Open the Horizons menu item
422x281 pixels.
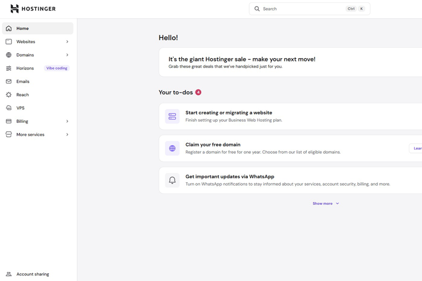tap(38, 68)
